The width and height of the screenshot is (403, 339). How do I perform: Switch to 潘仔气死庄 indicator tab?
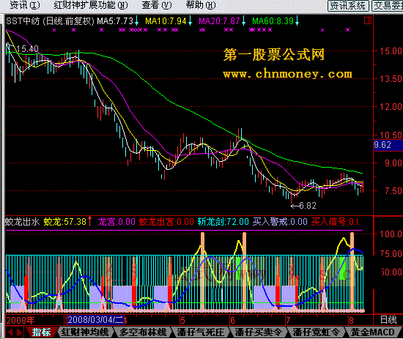201,332
